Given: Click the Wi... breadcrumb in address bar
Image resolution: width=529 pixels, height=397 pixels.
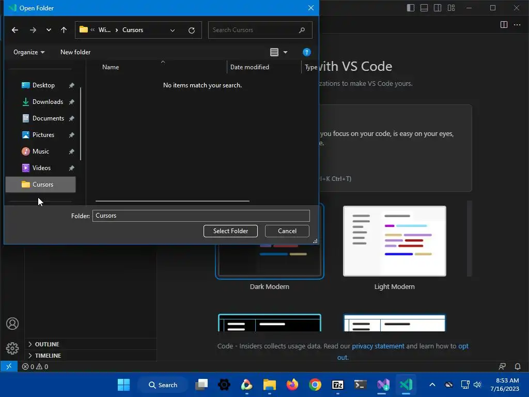Looking at the screenshot, I should click(104, 30).
